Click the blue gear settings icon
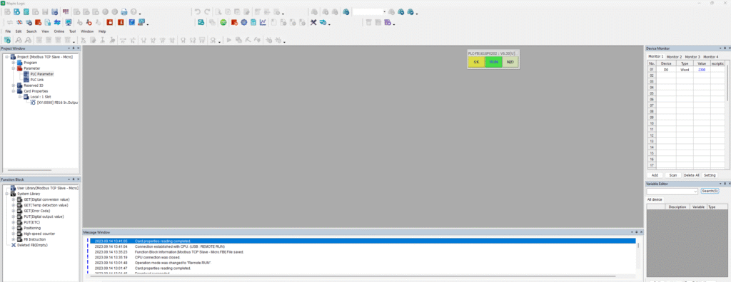Viewport: 731px width, 282px height. coord(244,22)
